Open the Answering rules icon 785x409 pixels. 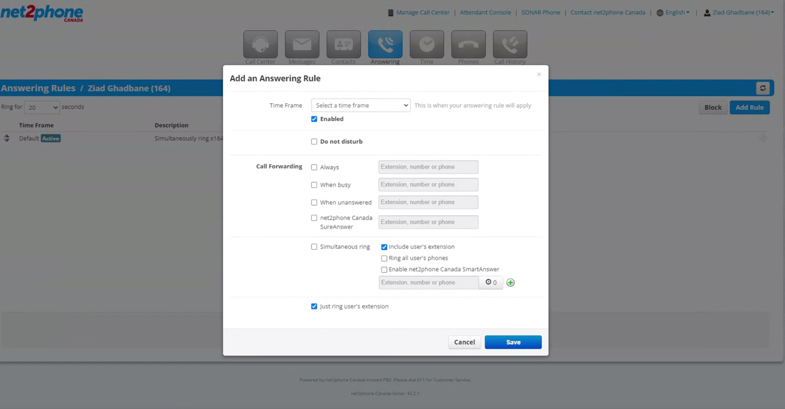point(386,45)
